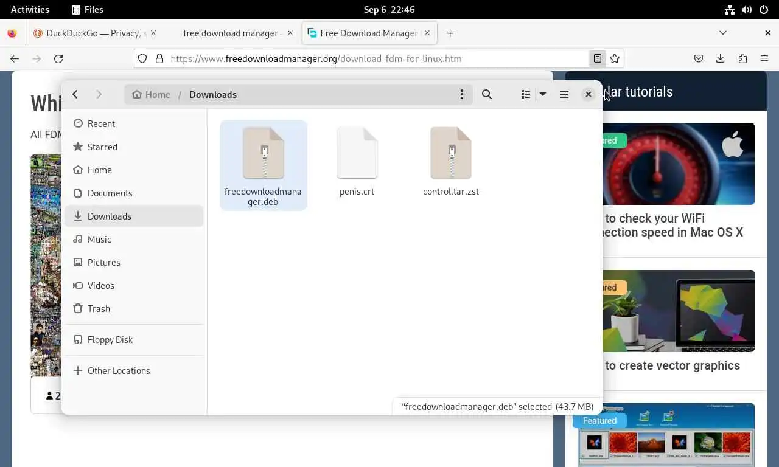
Task: Open create vector graphics tutorial link
Action: [672, 365]
